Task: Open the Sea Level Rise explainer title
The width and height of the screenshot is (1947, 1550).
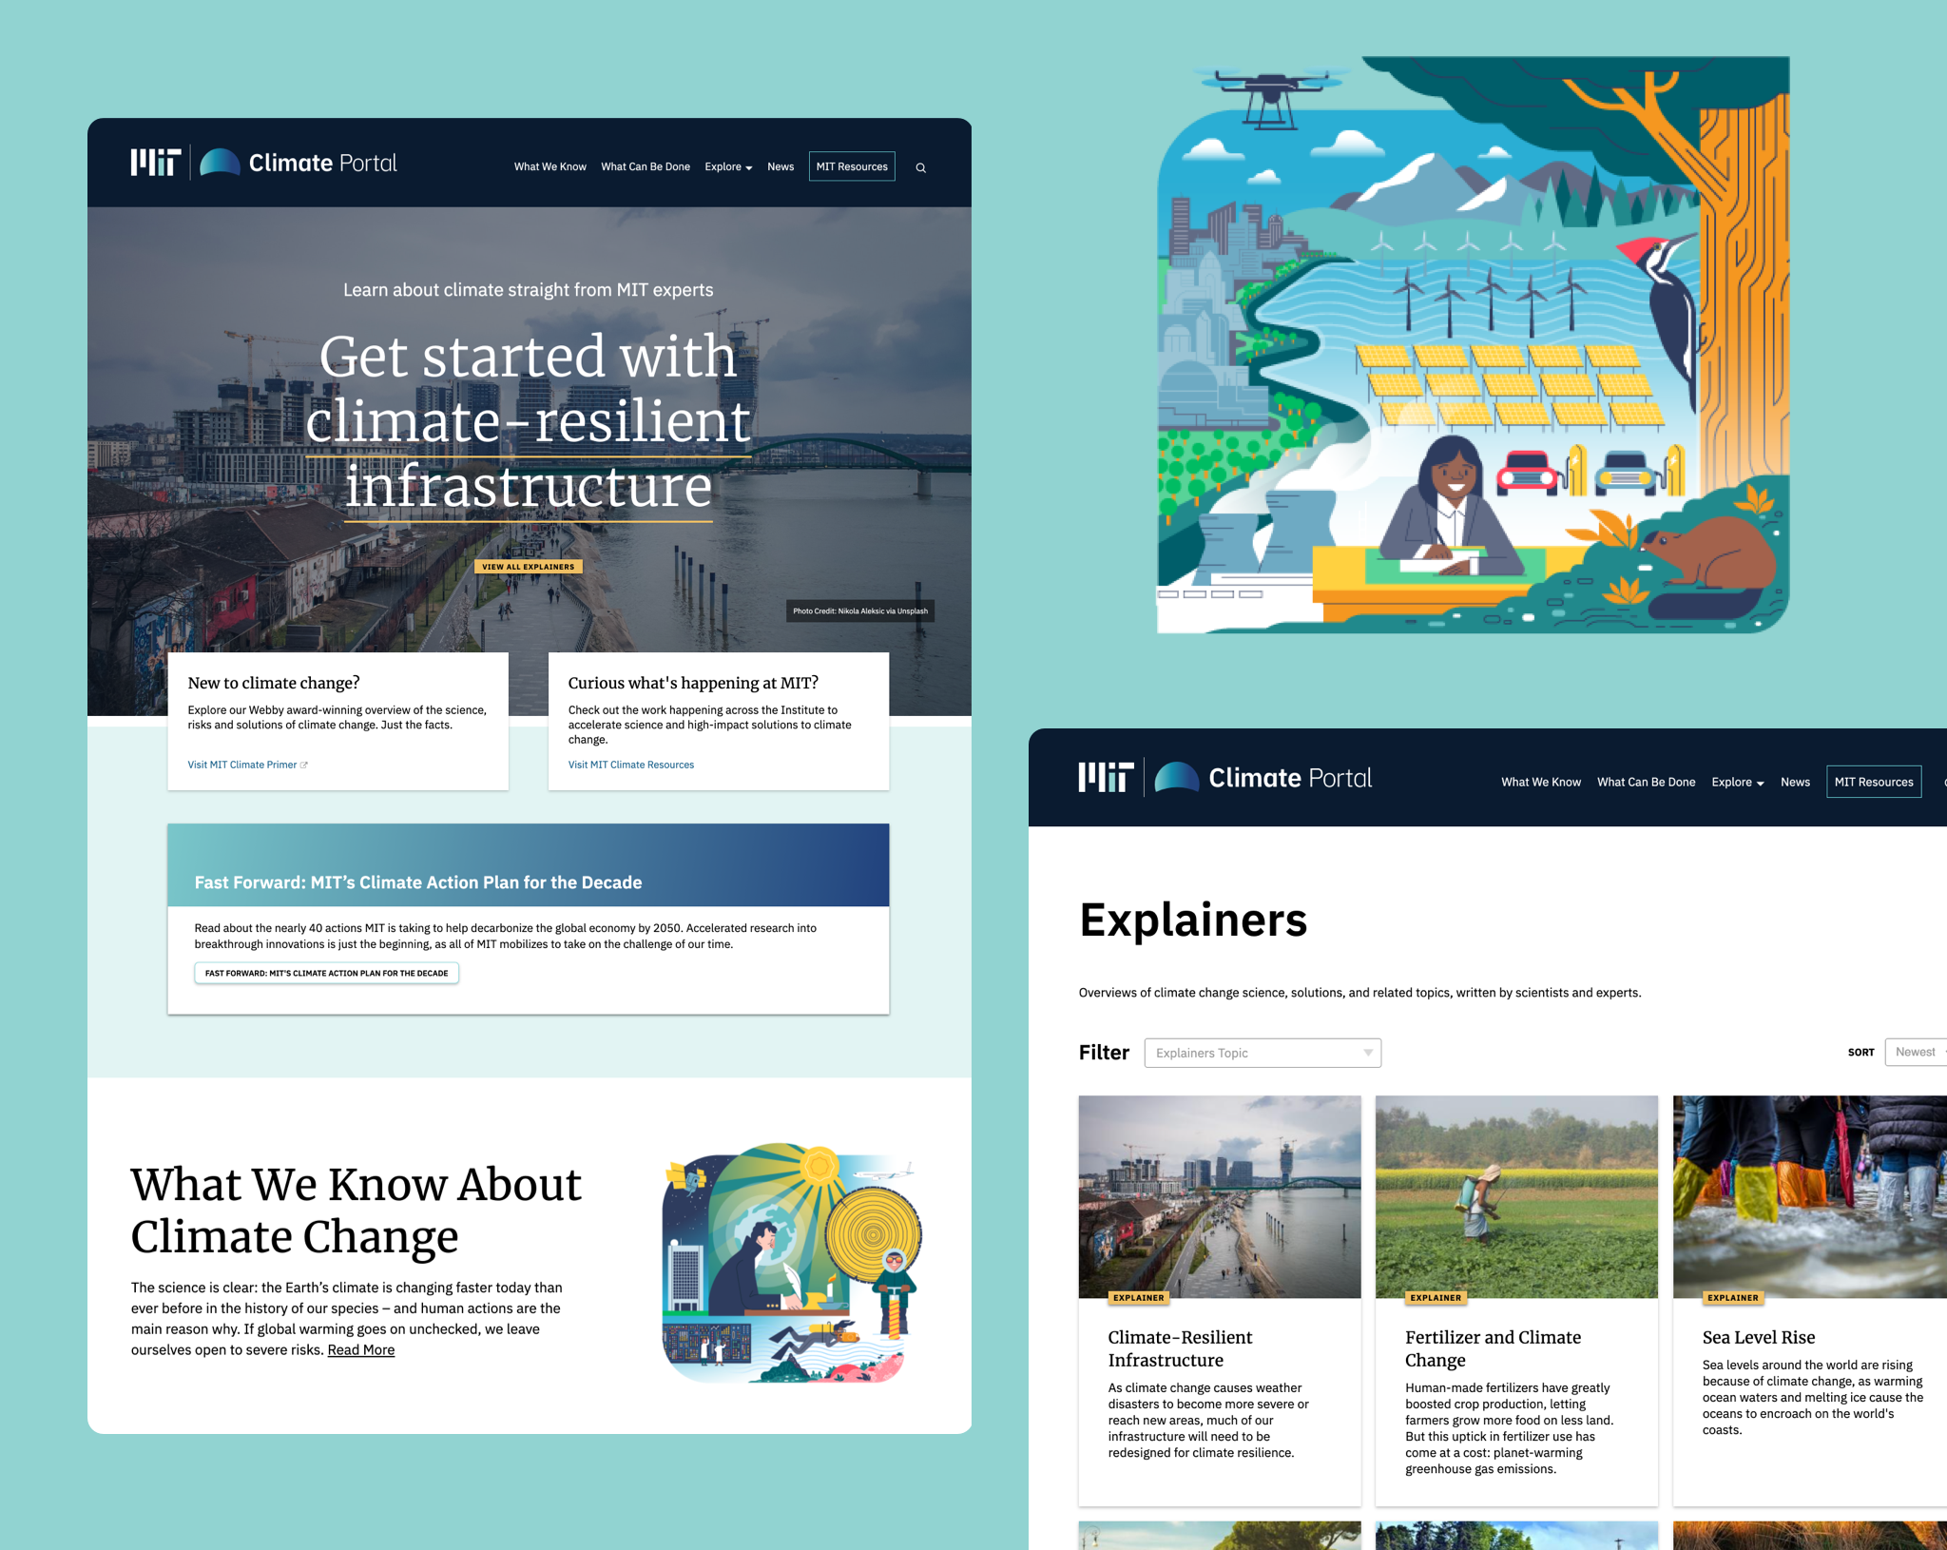Action: point(1758,1337)
